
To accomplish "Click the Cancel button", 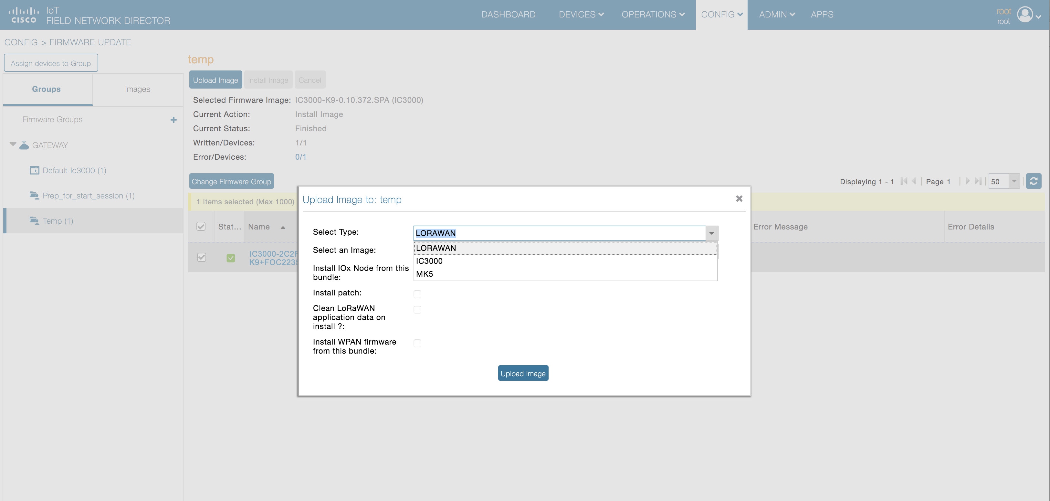I will tap(310, 80).
